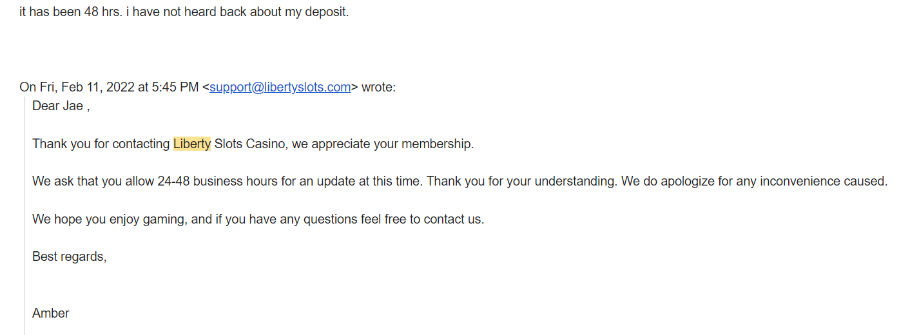919x335 pixels.
Task: Click the highlighted word Liberty
Action: pyautogui.click(x=192, y=144)
